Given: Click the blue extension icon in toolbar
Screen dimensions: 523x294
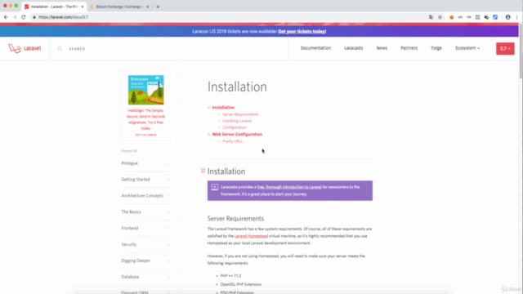Looking at the screenshot, I should click(x=495, y=17).
